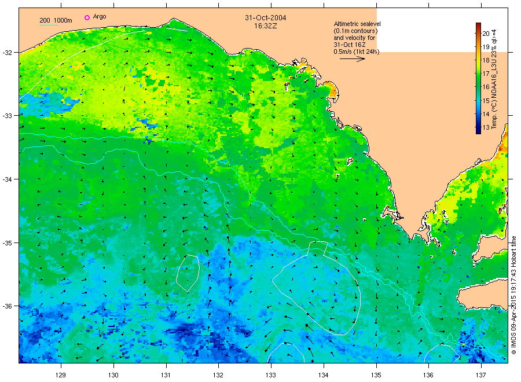Click the 134 longitude axis label
Viewport: 521px width, 382px height.
click(323, 375)
